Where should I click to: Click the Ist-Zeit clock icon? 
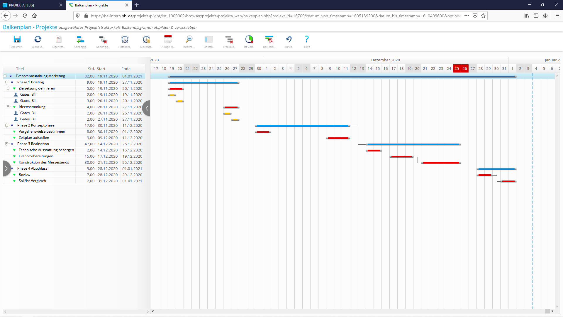pos(249,39)
